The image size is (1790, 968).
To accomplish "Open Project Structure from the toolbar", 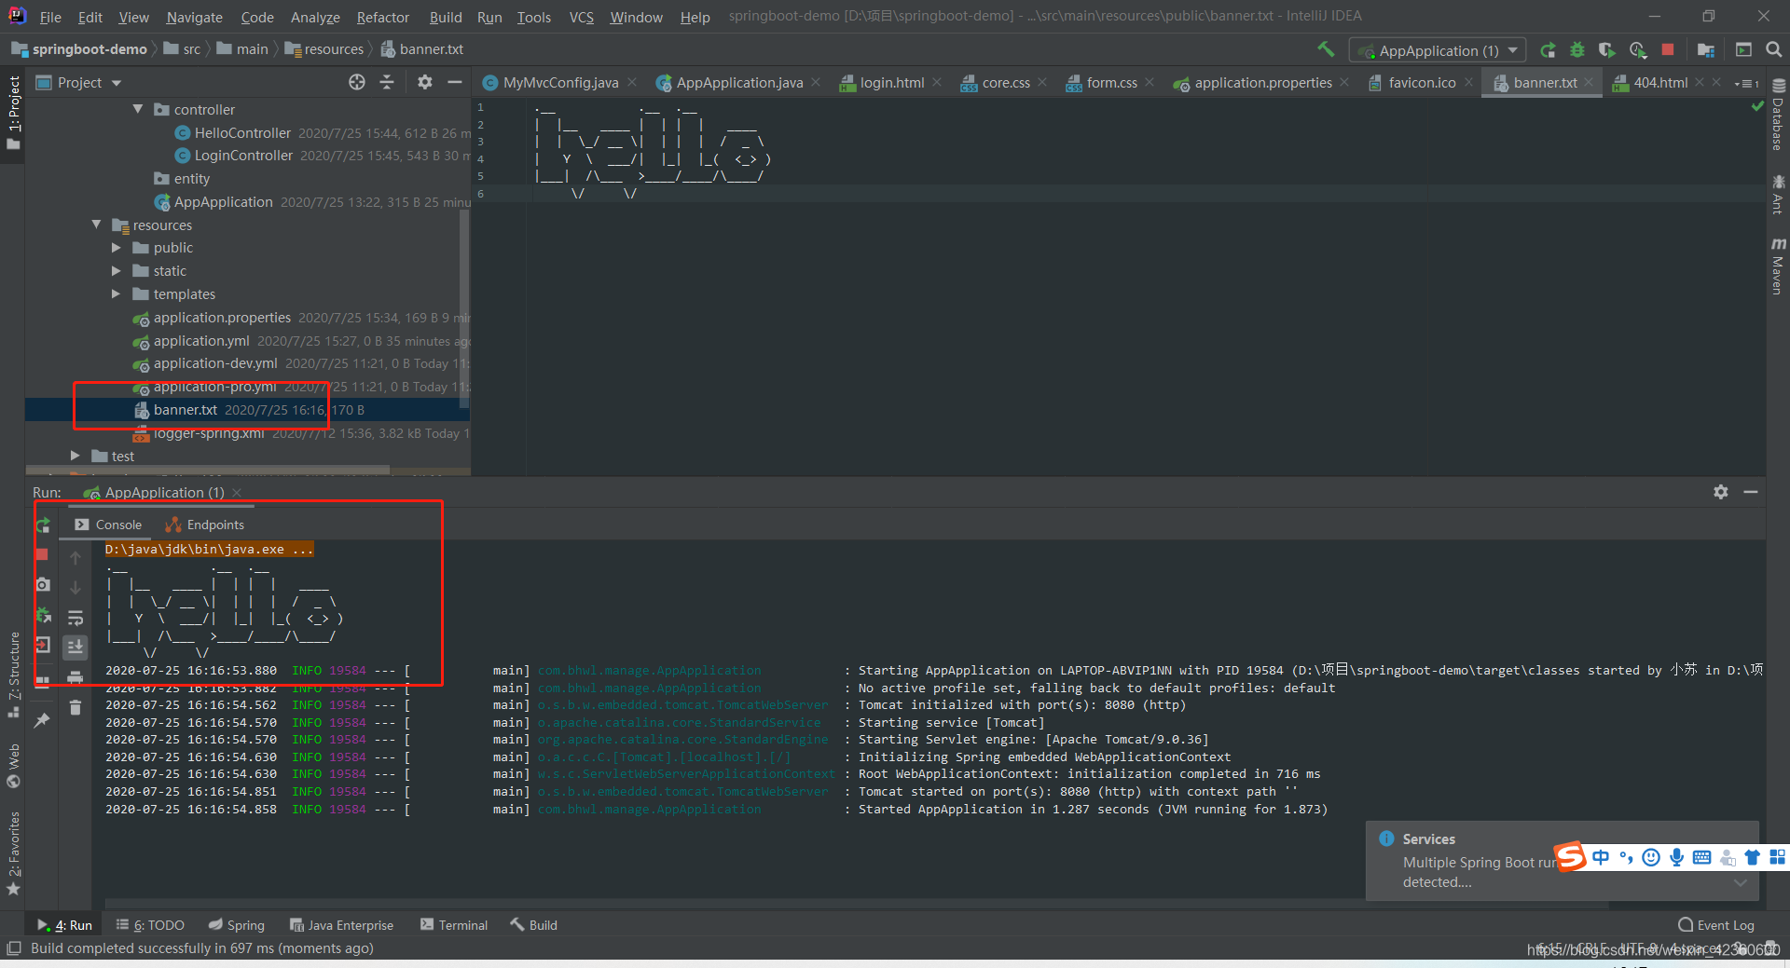I will (1706, 50).
